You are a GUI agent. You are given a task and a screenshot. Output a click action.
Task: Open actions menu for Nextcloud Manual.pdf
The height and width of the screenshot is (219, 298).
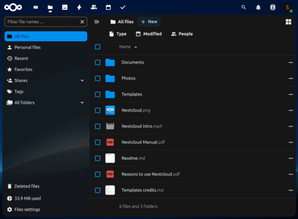pos(291,143)
